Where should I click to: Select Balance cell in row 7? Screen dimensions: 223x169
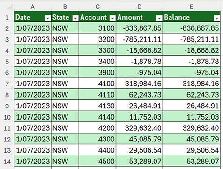pos(192,84)
